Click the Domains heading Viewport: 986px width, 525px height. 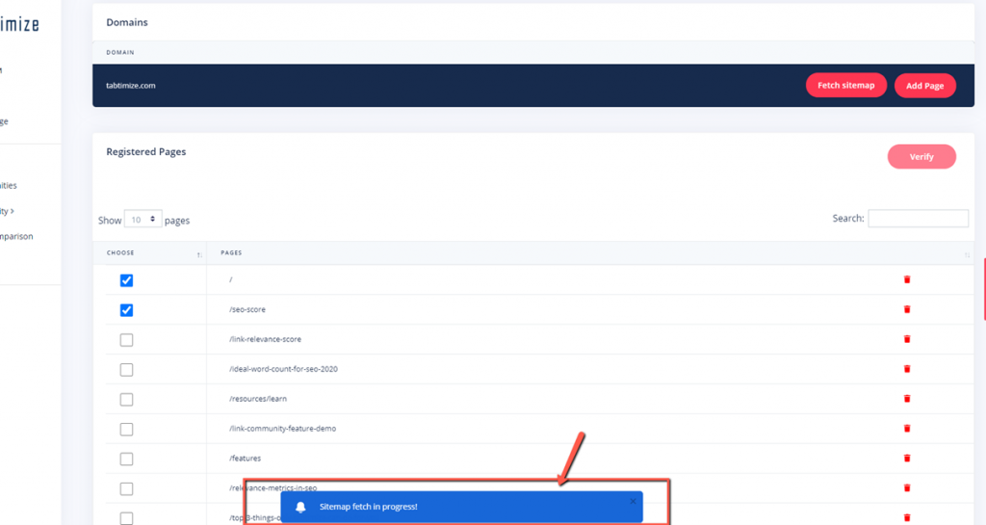(127, 22)
